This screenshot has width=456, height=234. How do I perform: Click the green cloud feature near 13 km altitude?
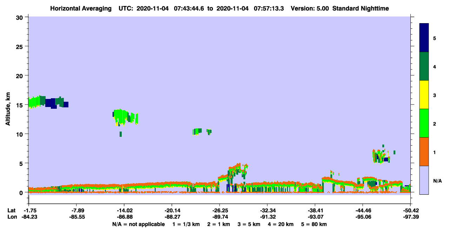click(x=125, y=117)
